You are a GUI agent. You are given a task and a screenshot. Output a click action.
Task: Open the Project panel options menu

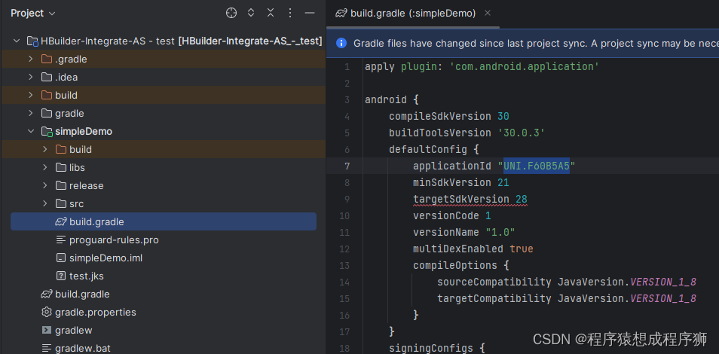pos(290,13)
